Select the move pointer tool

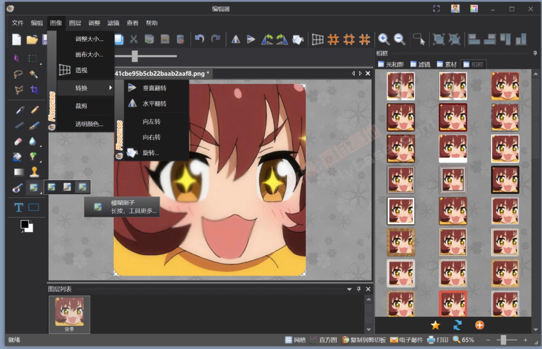pyautogui.click(x=16, y=58)
